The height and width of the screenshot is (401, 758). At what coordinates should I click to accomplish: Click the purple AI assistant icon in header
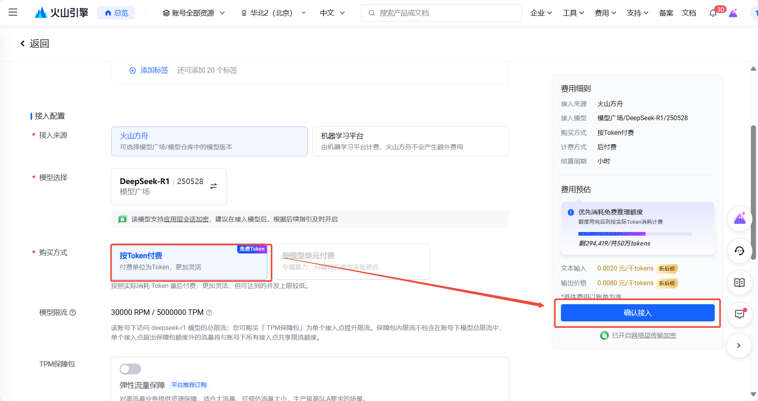point(733,13)
